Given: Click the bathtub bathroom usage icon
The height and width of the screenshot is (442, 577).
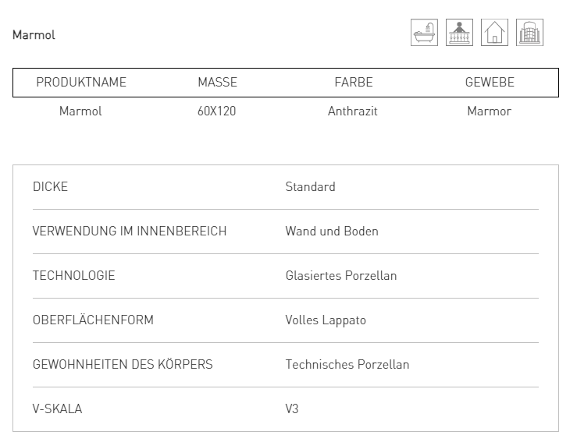Looking at the screenshot, I should [424, 32].
